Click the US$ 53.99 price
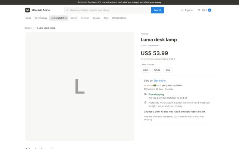The width and height of the screenshot is (239, 149). click(154, 53)
